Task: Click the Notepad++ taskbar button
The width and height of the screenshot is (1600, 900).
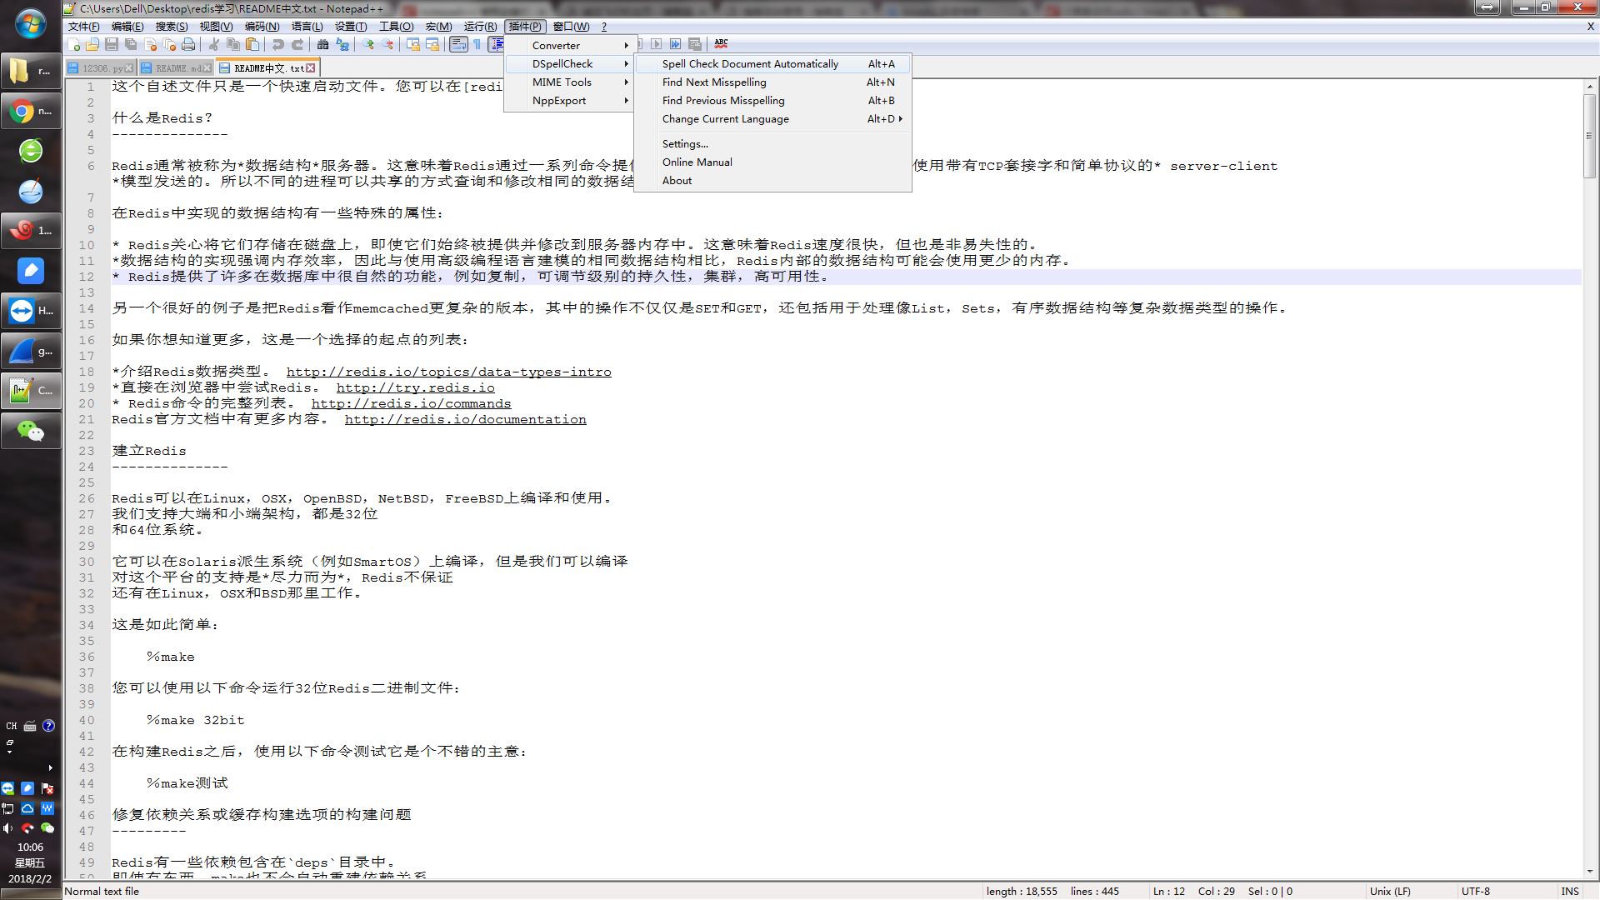Action: (x=31, y=391)
